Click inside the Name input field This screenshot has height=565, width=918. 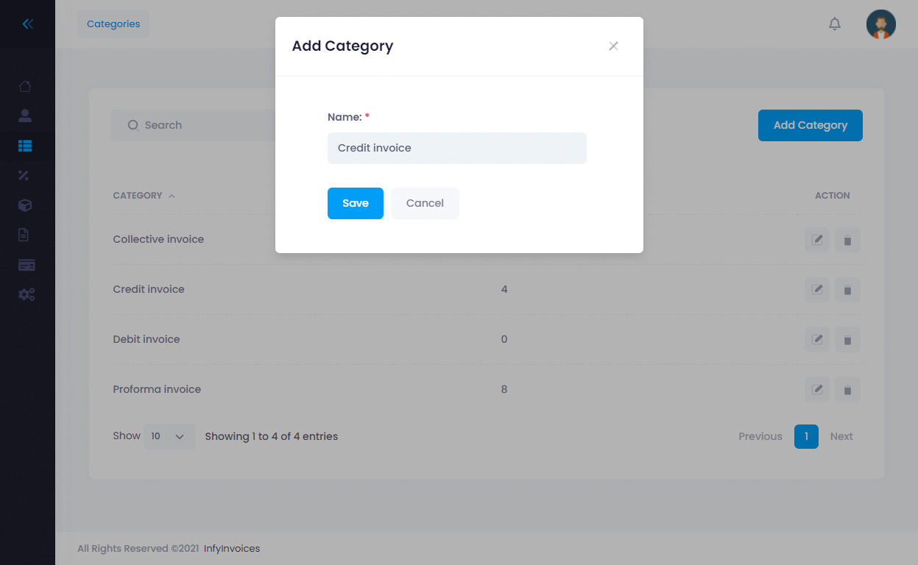click(456, 148)
